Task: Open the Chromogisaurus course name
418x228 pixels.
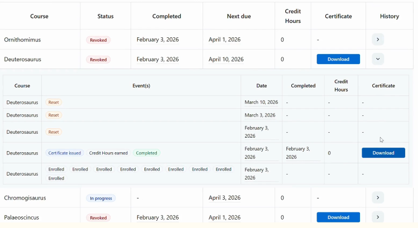Action: coord(25,198)
